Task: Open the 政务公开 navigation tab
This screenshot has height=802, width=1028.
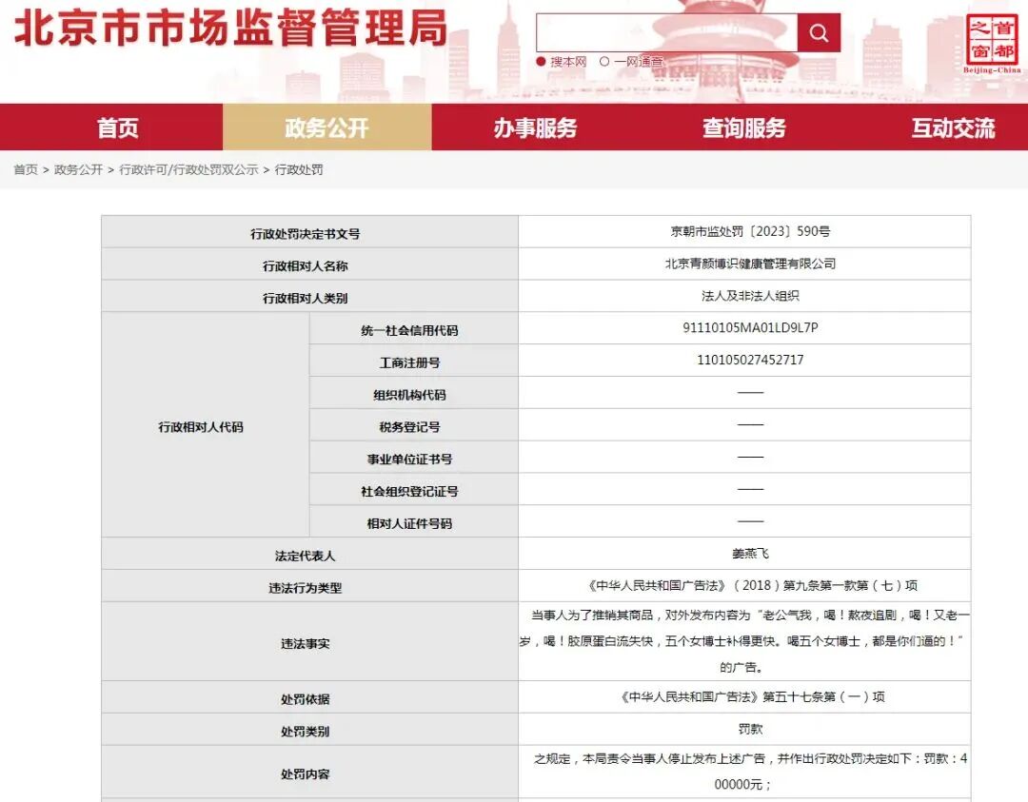Action: [327, 127]
